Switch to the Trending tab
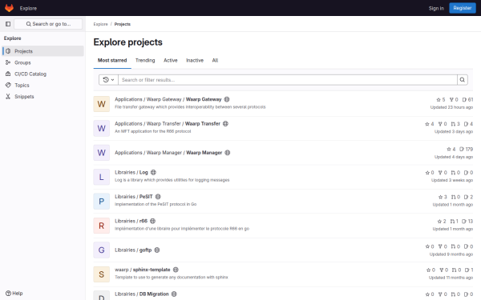Image resolution: width=481 pixels, height=300 pixels. [x=145, y=60]
